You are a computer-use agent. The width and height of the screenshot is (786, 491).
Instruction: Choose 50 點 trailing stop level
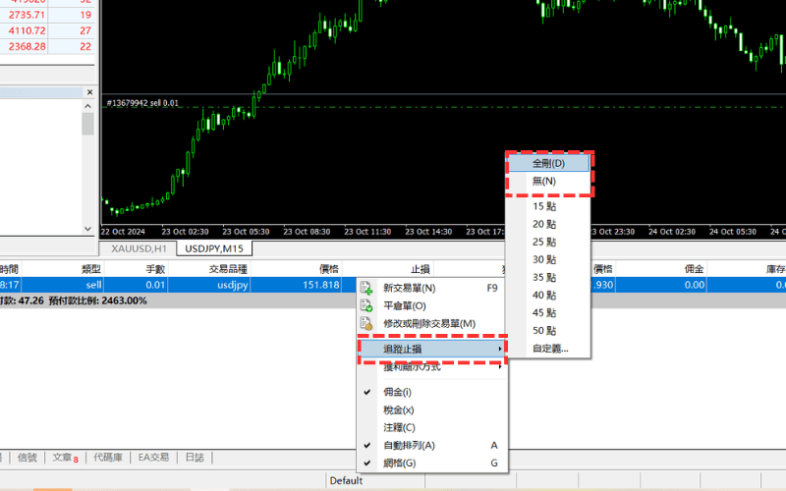pos(544,331)
